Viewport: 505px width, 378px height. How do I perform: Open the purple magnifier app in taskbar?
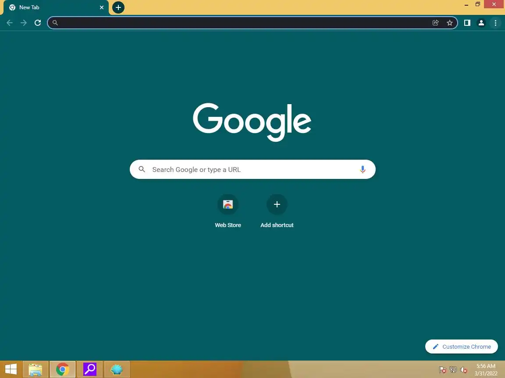tap(90, 369)
